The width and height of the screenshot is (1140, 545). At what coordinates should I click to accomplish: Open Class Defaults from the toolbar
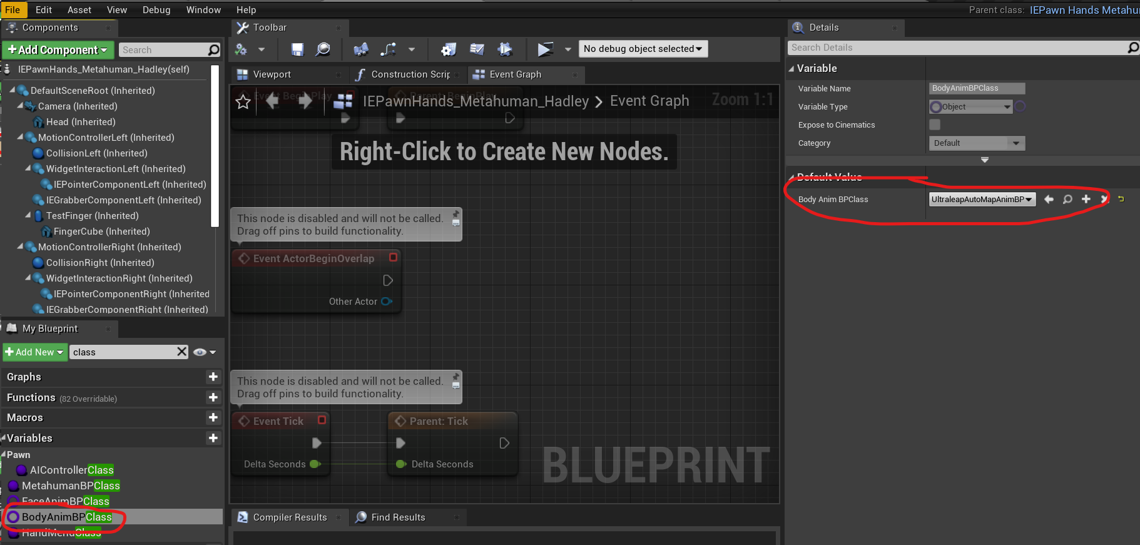pyautogui.click(x=477, y=49)
